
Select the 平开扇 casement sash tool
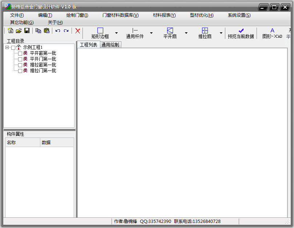(170, 33)
